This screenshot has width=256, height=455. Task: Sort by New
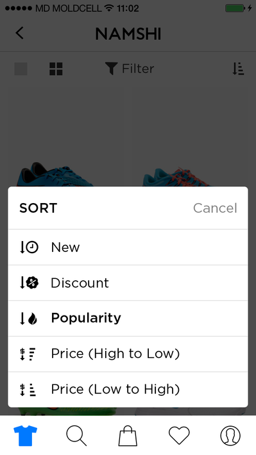click(x=128, y=247)
